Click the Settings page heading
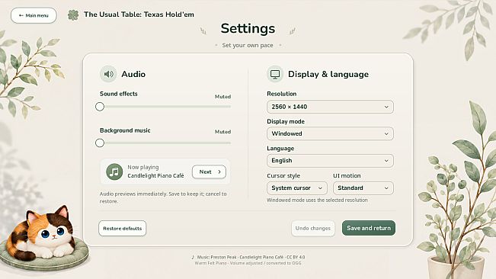Screen dimensions: 496x279 (x=248, y=28)
